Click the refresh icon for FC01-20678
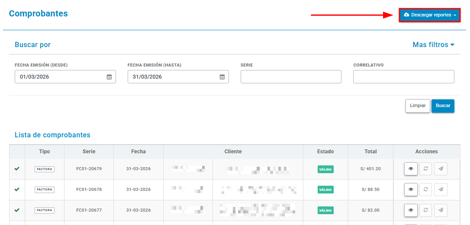 point(425,190)
